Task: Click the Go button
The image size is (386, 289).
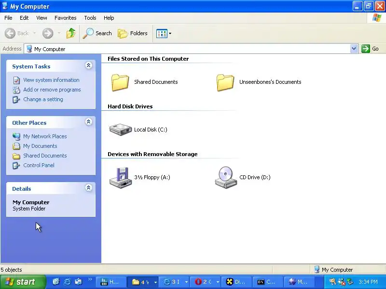Action: point(370,49)
